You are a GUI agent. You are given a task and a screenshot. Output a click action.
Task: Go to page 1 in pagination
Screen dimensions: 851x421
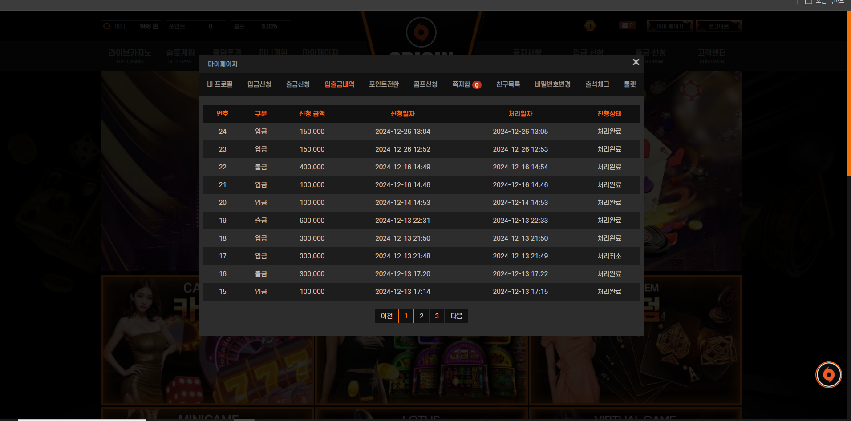tap(406, 316)
